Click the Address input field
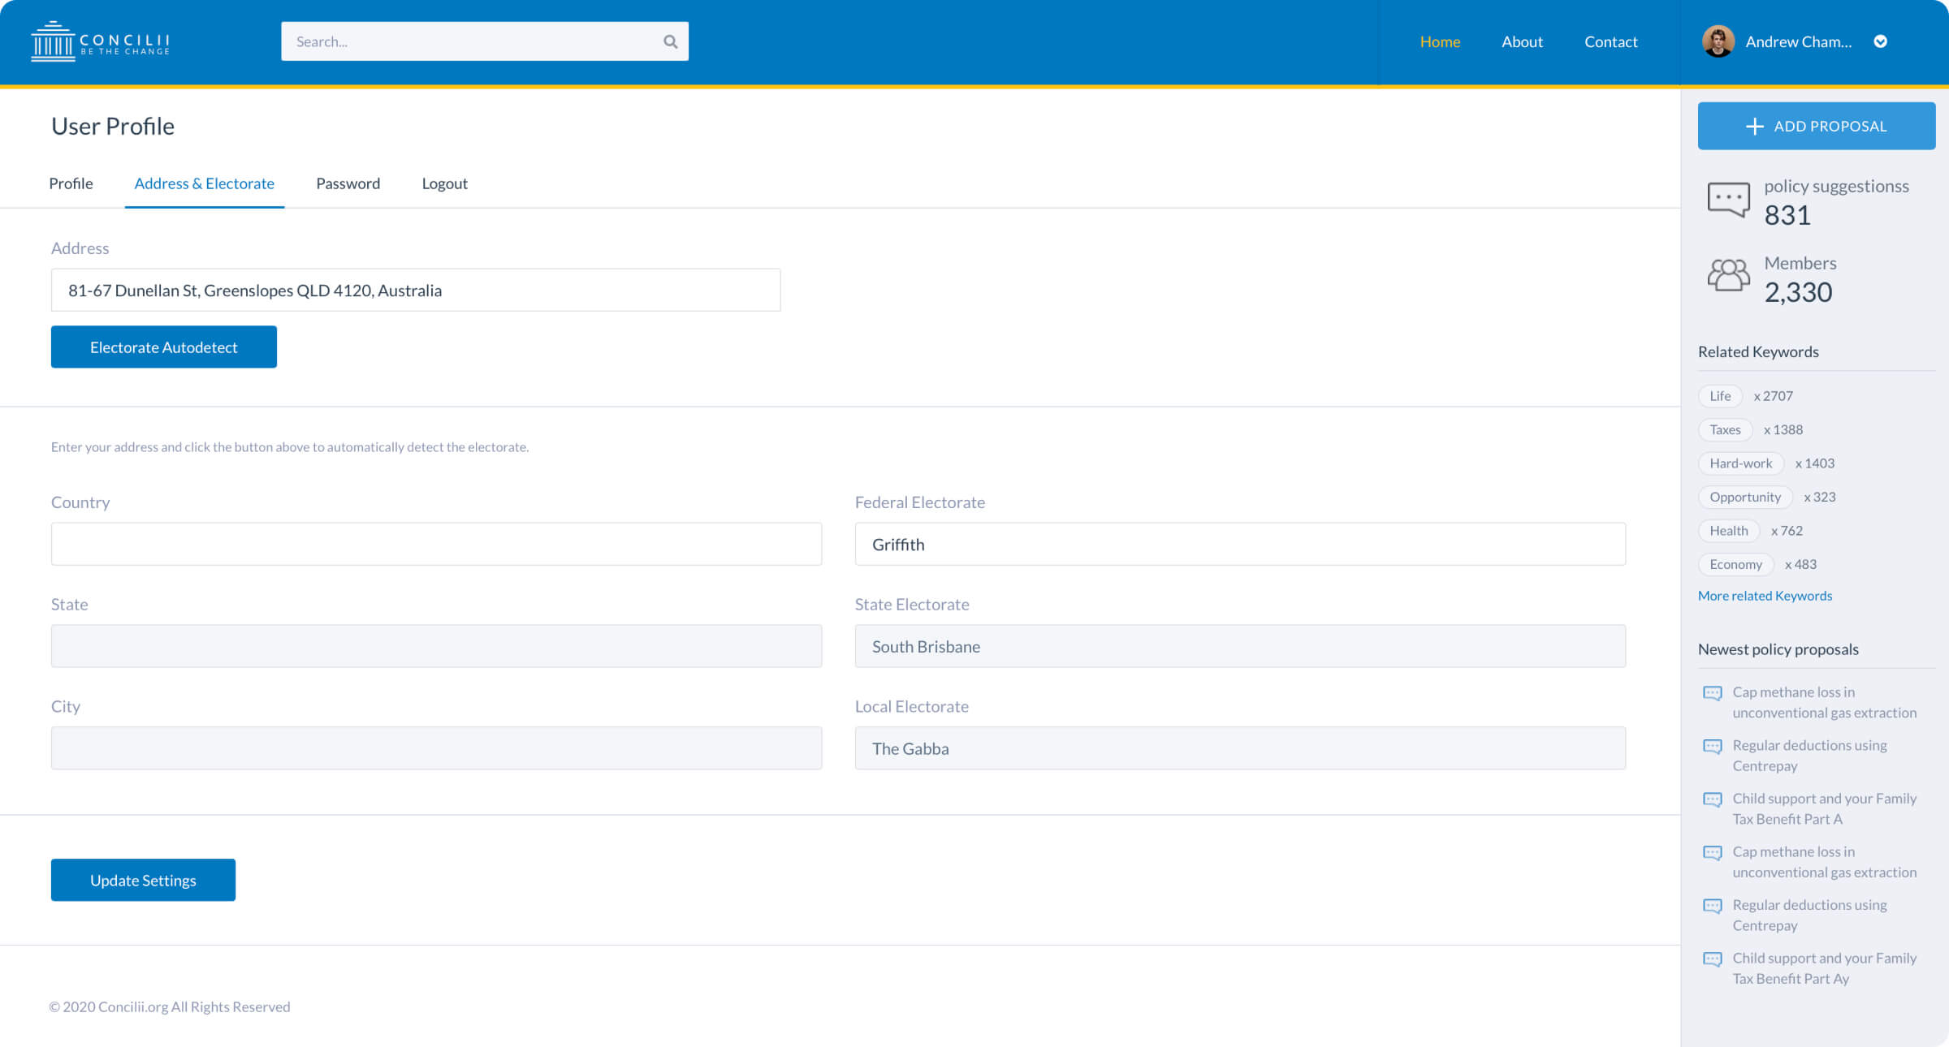The width and height of the screenshot is (1949, 1047). tap(416, 290)
